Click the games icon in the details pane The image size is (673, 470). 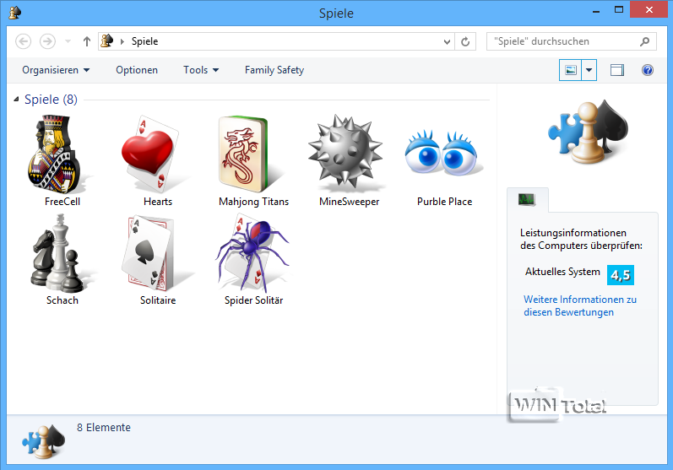44,441
